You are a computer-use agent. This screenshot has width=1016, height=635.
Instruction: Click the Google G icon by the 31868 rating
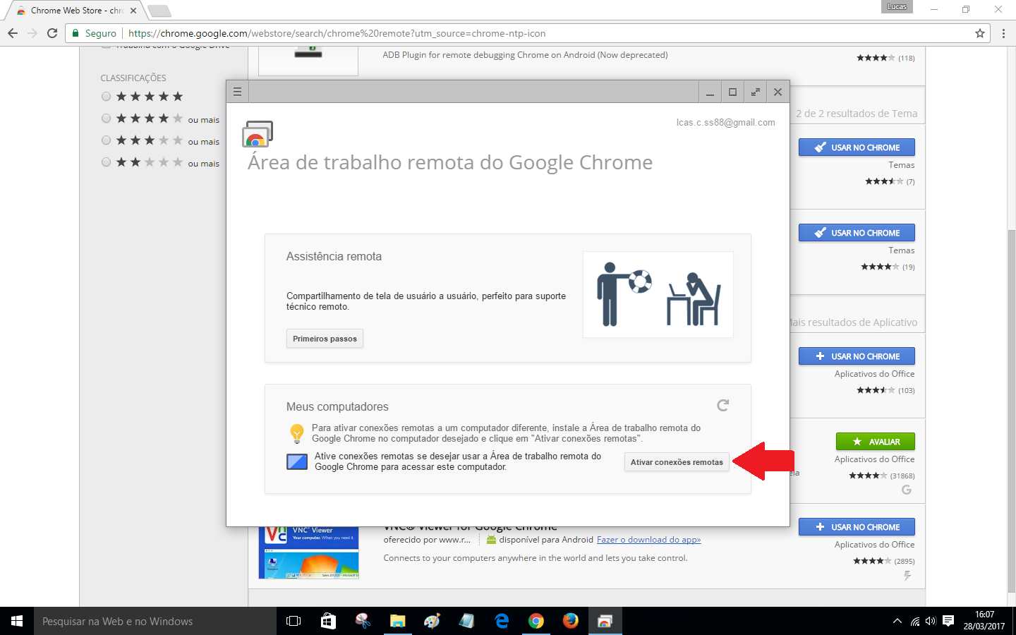coord(907,490)
